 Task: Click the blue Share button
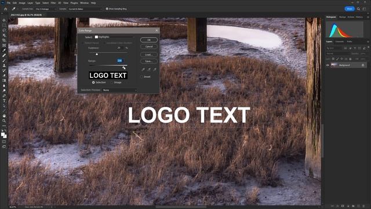tap(350, 9)
